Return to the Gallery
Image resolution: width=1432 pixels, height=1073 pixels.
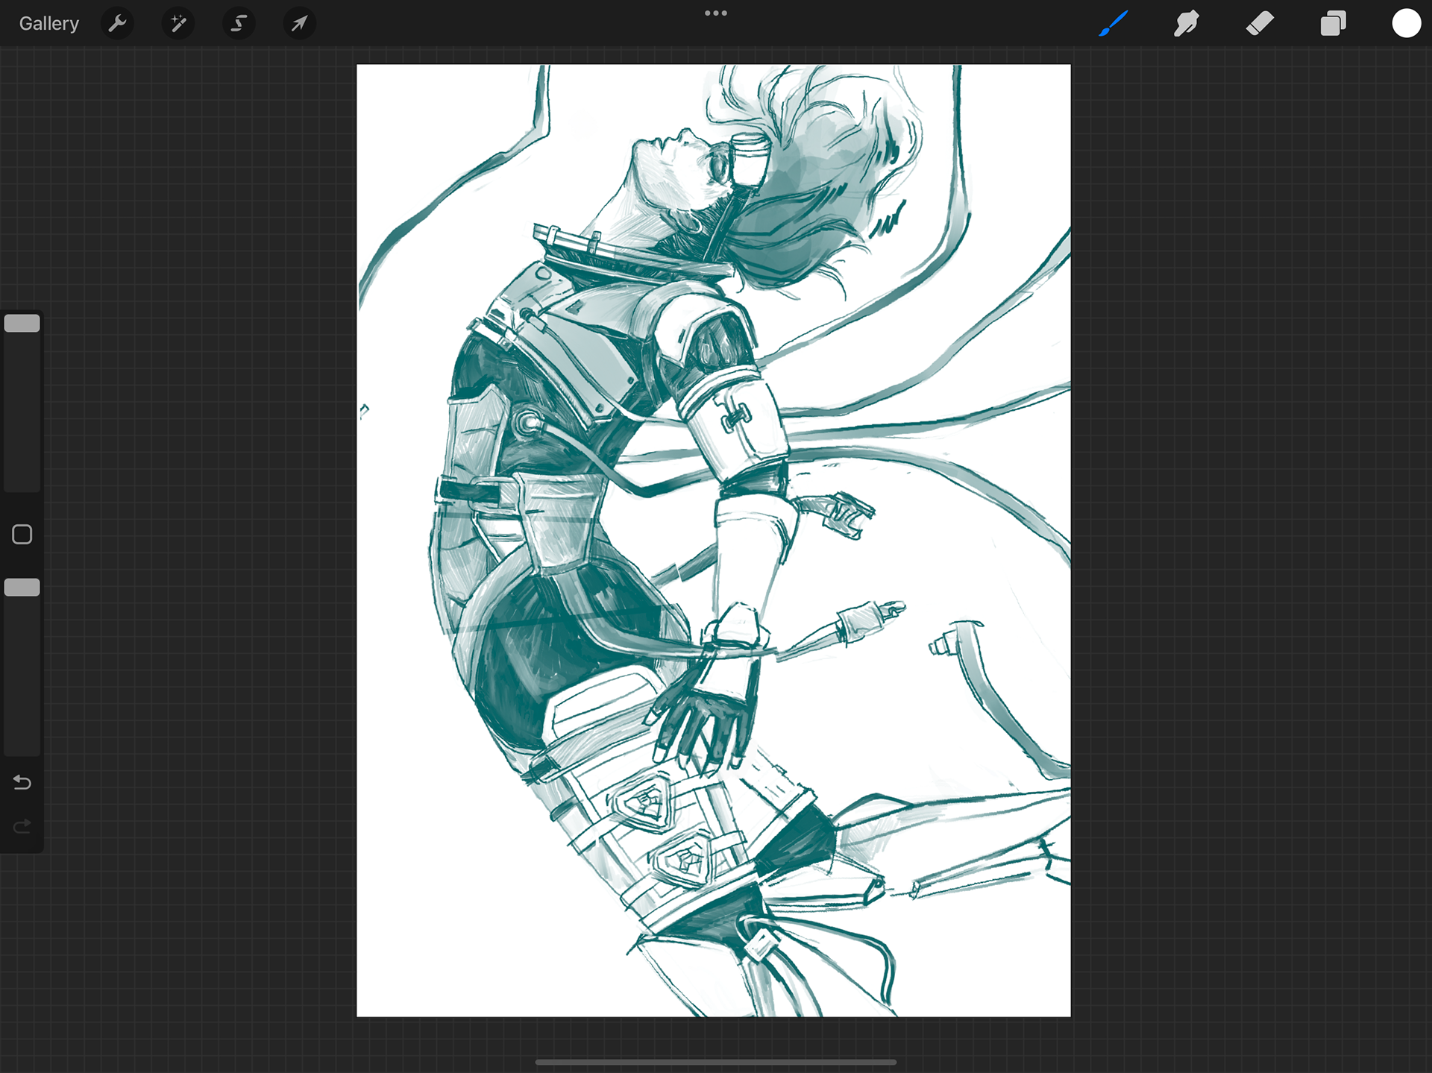point(48,24)
